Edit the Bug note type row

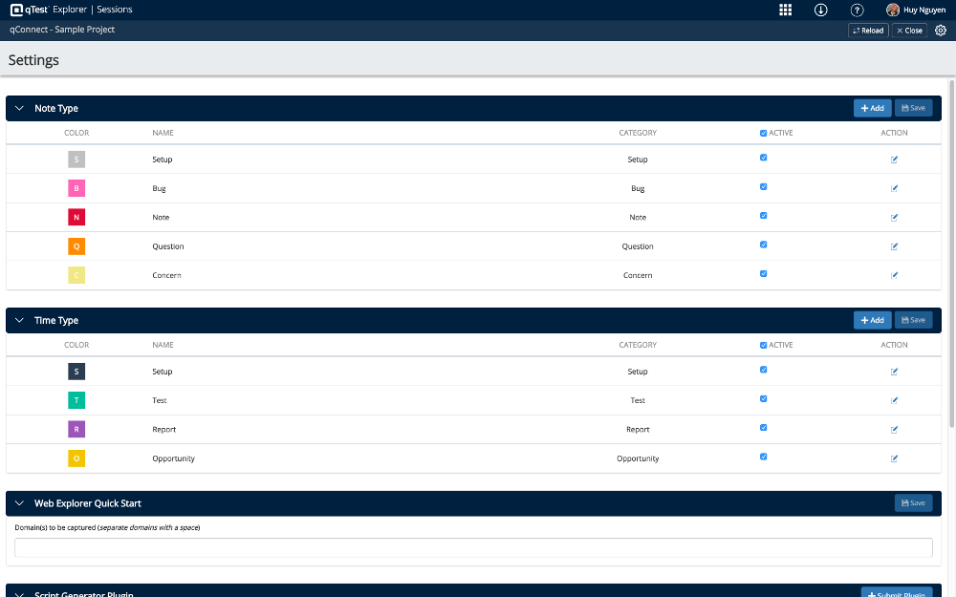point(894,188)
